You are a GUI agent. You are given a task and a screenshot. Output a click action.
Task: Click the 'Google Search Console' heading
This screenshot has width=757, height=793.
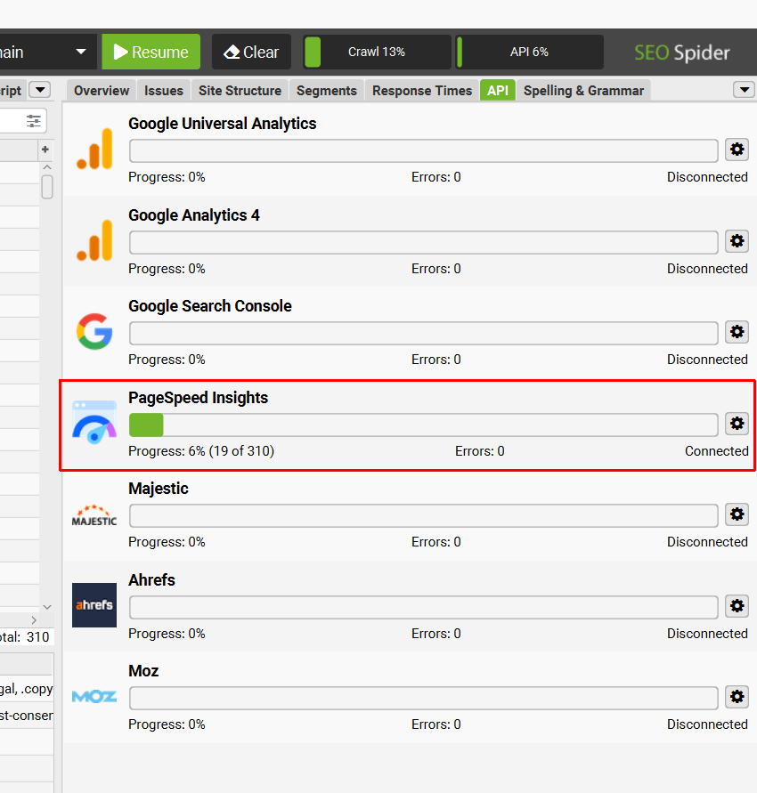[x=210, y=306]
